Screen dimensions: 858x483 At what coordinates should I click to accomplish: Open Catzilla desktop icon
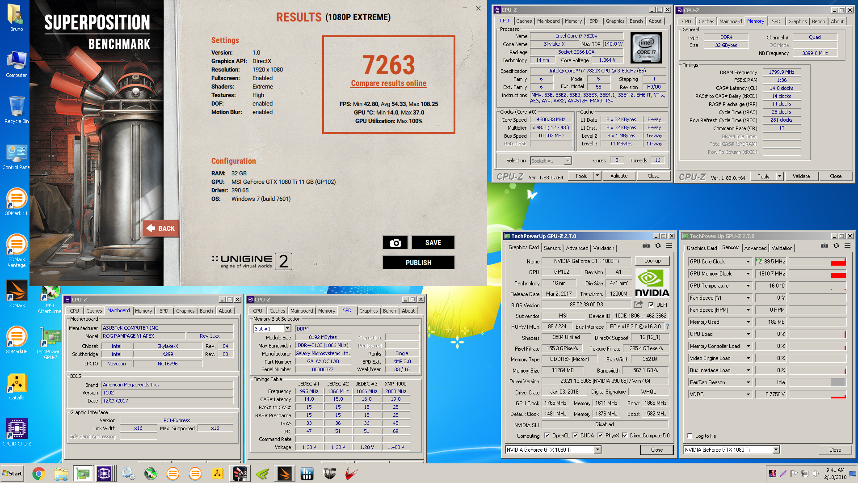pyautogui.click(x=17, y=386)
